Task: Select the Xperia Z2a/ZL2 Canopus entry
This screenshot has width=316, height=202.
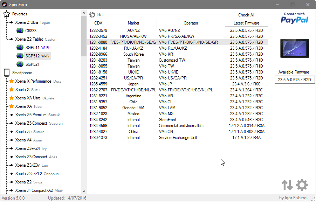Action: click(x=37, y=174)
